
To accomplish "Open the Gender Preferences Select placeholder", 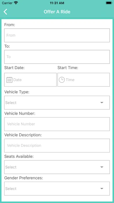I will (x=11, y=189).
